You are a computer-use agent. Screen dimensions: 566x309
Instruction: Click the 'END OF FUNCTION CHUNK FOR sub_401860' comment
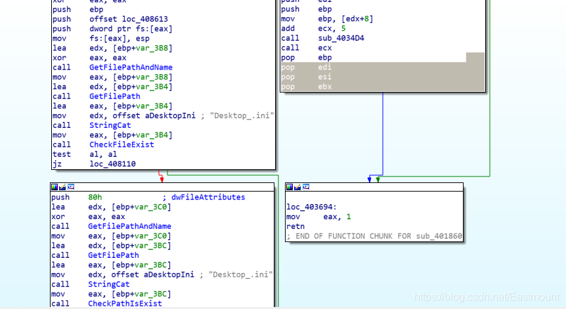pyautogui.click(x=374, y=236)
